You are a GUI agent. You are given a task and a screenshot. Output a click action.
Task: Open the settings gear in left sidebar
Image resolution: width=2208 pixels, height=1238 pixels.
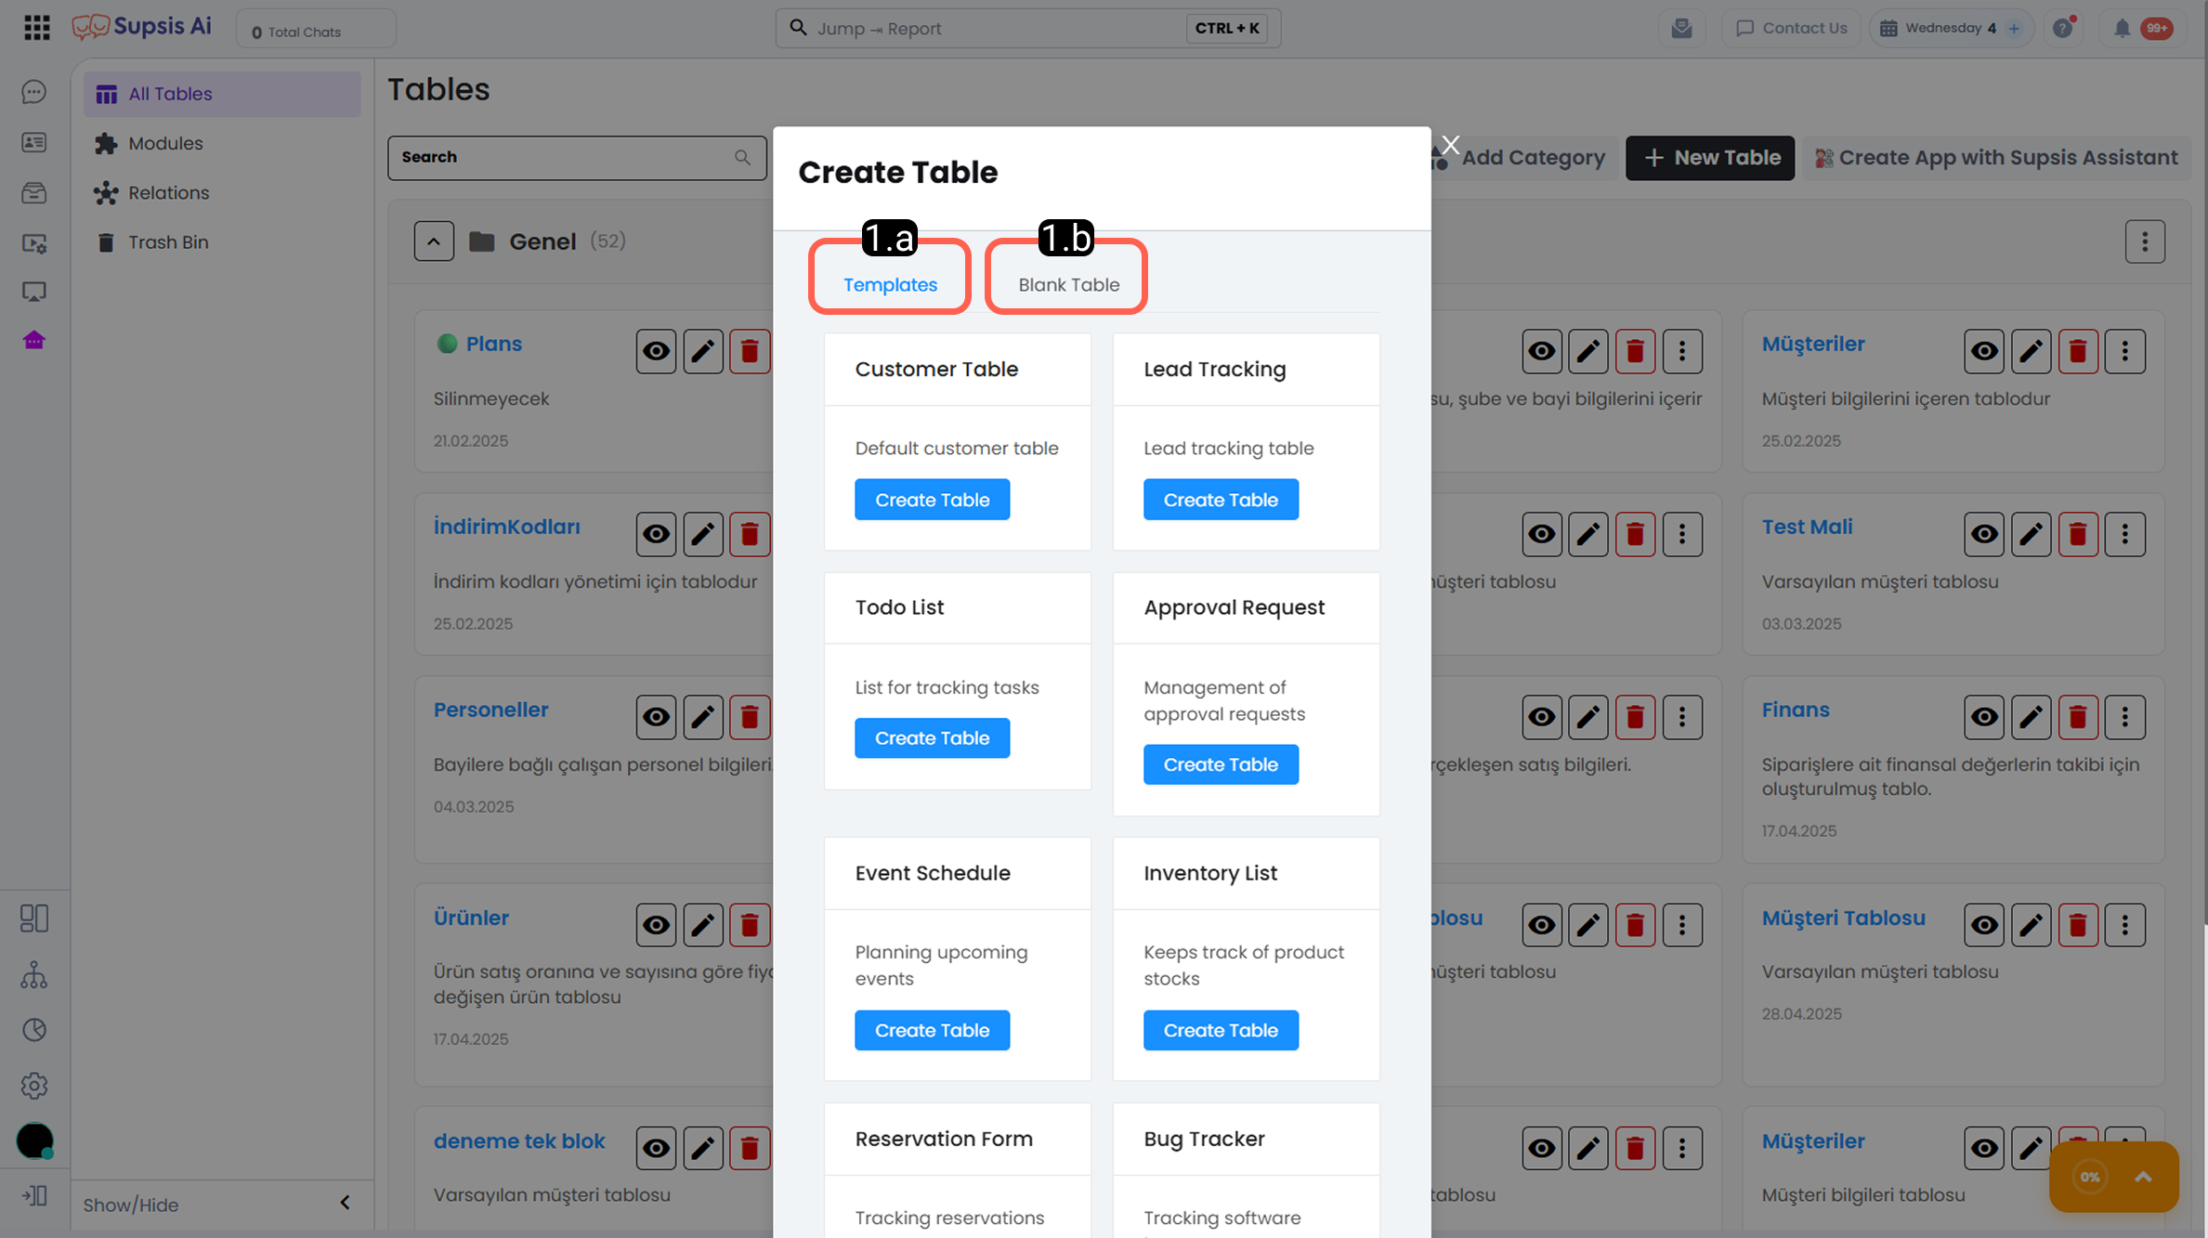coord(34,1085)
